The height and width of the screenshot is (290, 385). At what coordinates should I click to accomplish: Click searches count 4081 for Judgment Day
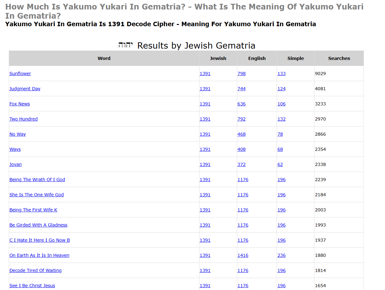coord(320,89)
